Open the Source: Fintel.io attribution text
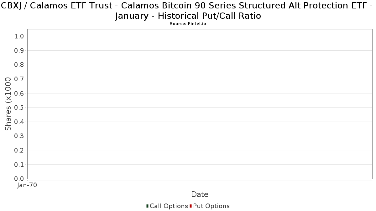376x211 pixels. point(188,24)
